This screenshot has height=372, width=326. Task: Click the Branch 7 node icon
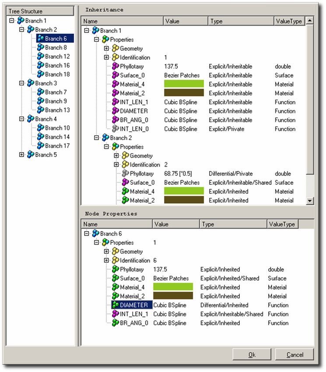click(x=41, y=92)
